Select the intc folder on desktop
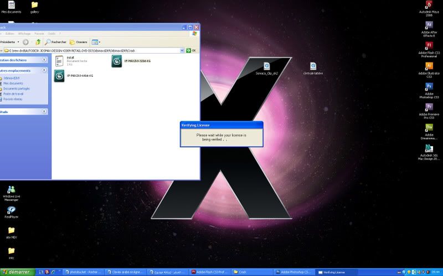 click(11, 253)
